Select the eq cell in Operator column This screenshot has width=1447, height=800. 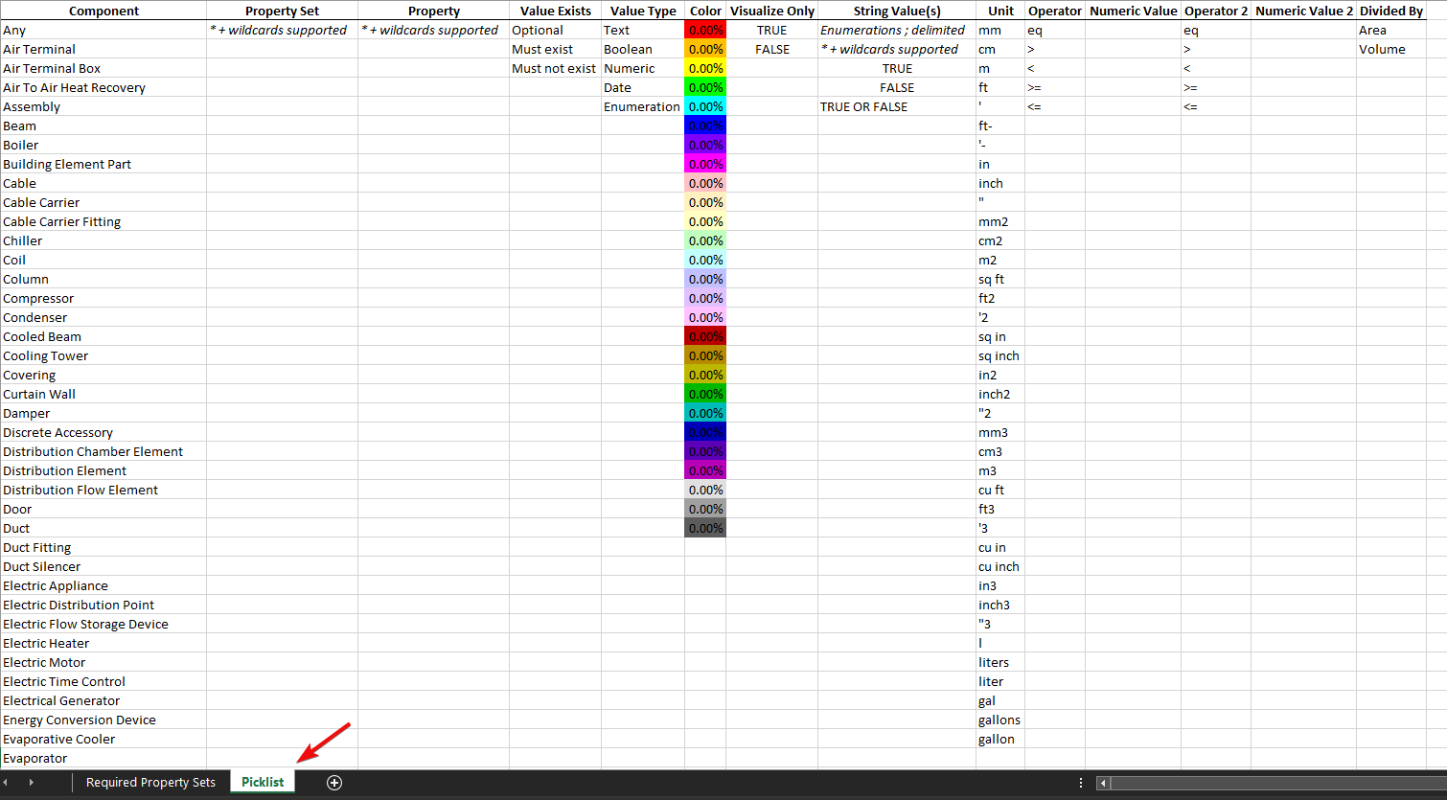[x=1055, y=30]
